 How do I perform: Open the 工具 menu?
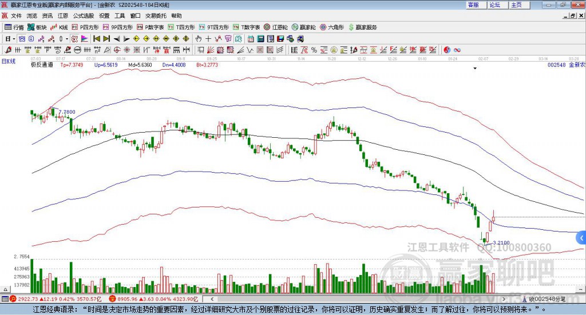coord(120,15)
